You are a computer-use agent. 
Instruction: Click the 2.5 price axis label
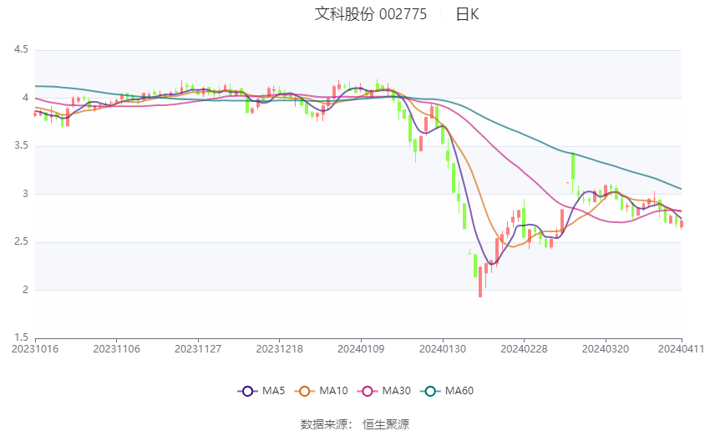coord(21,241)
